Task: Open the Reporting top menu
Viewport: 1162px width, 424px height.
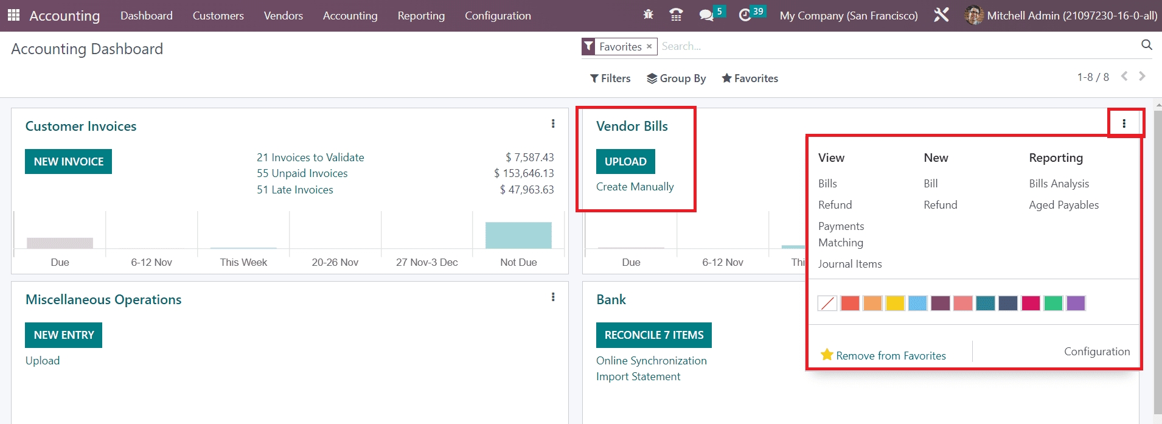Action: (421, 16)
